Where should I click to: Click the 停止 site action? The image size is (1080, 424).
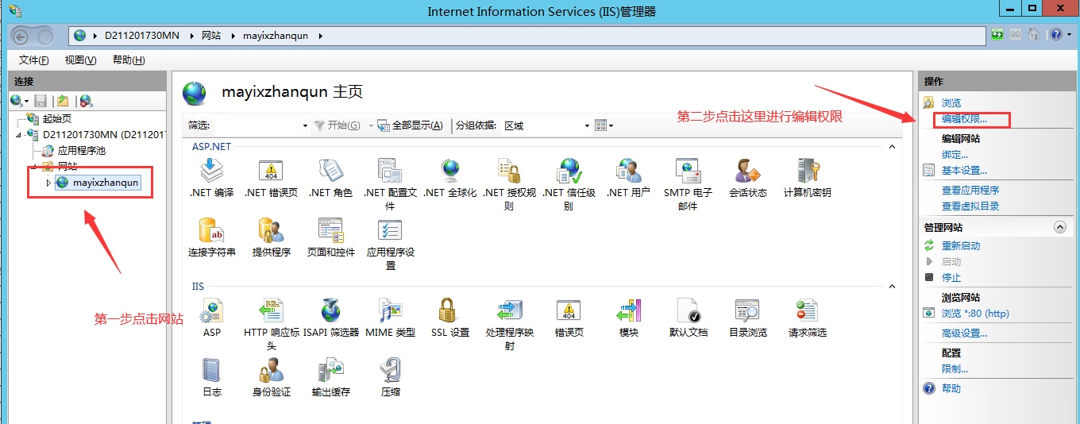(x=951, y=278)
